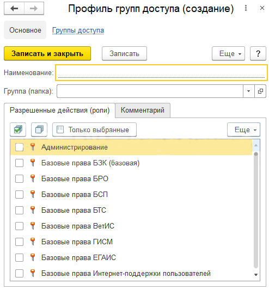Open help with the question mark button
This screenshot has height=290, width=269.
(x=258, y=53)
